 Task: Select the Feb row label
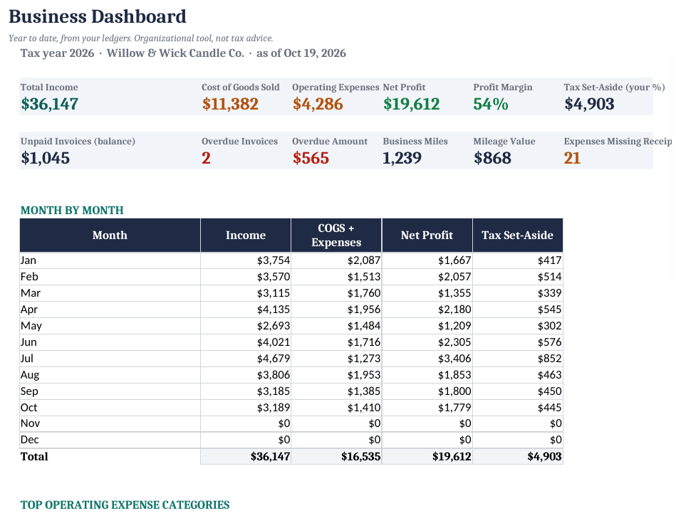tap(110, 277)
